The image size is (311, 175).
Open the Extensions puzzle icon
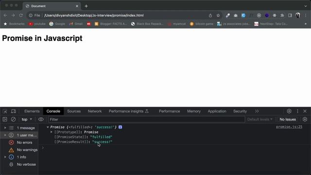282,15
